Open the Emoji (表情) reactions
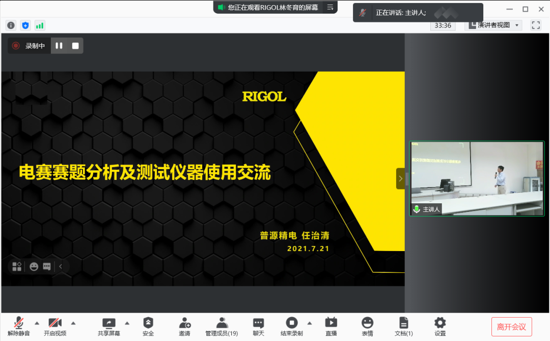This screenshot has width=550, height=341. 367,326
